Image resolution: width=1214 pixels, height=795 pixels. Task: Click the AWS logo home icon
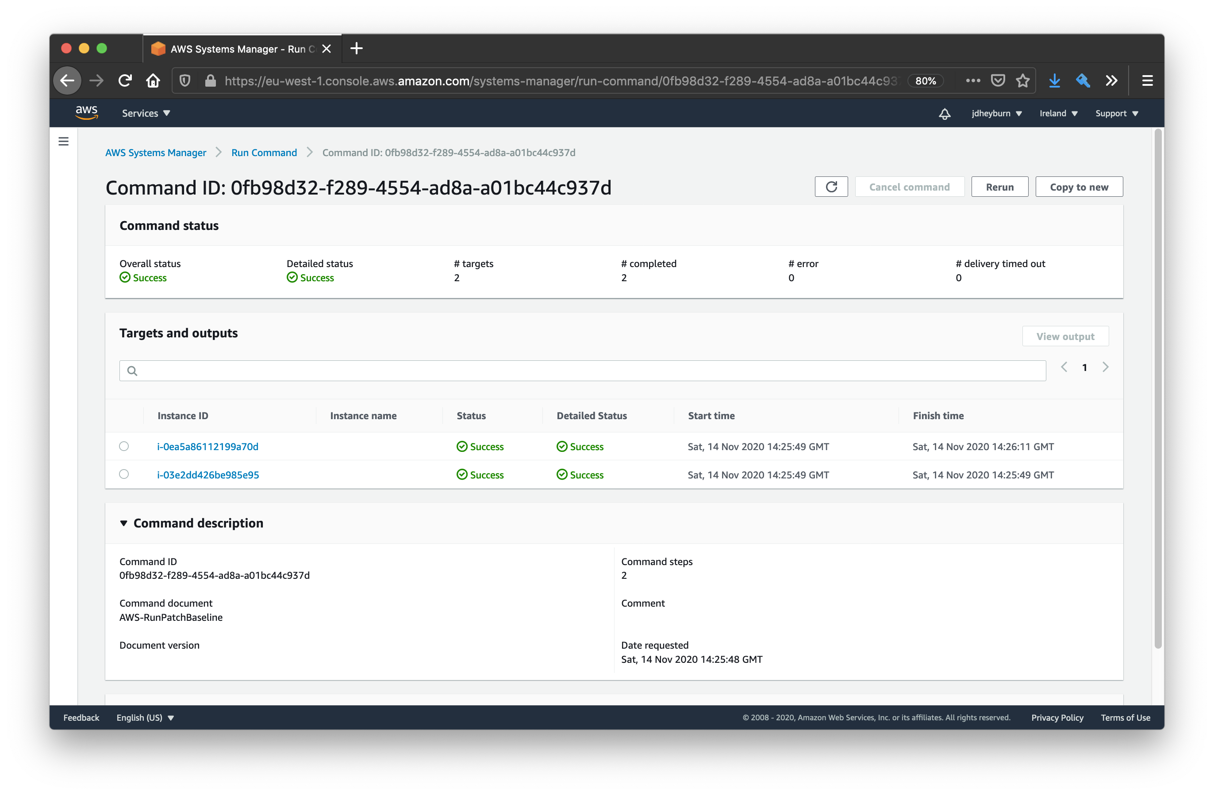tap(87, 113)
